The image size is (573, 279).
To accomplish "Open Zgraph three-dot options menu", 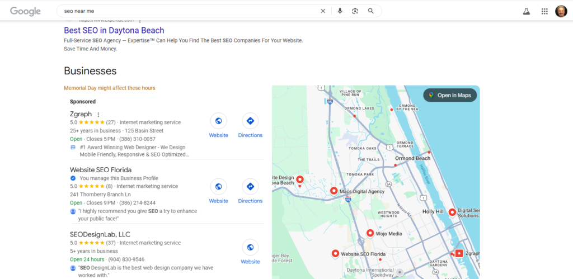I will 98,115.
